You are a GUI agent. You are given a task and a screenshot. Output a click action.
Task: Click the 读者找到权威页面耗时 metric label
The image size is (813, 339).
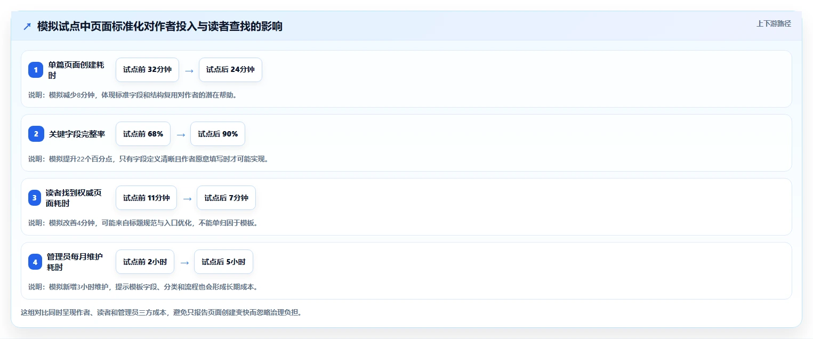pyautogui.click(x=74, y=198)
